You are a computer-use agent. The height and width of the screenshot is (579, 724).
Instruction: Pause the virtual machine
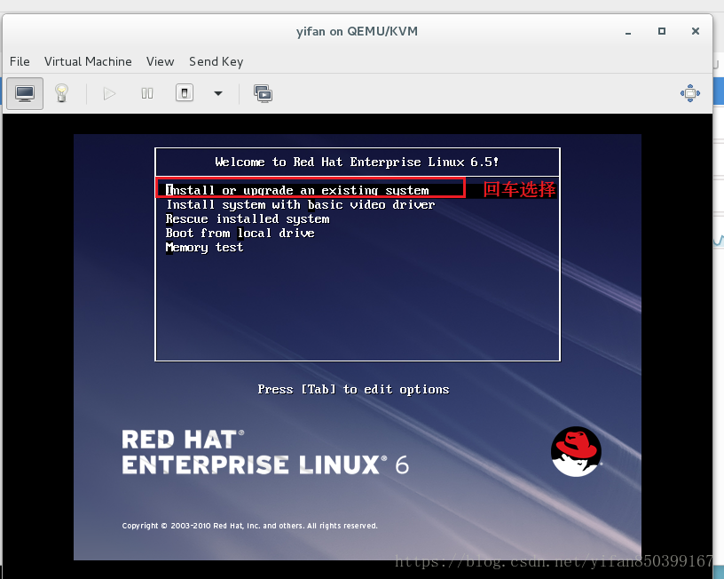pos(147,94)
